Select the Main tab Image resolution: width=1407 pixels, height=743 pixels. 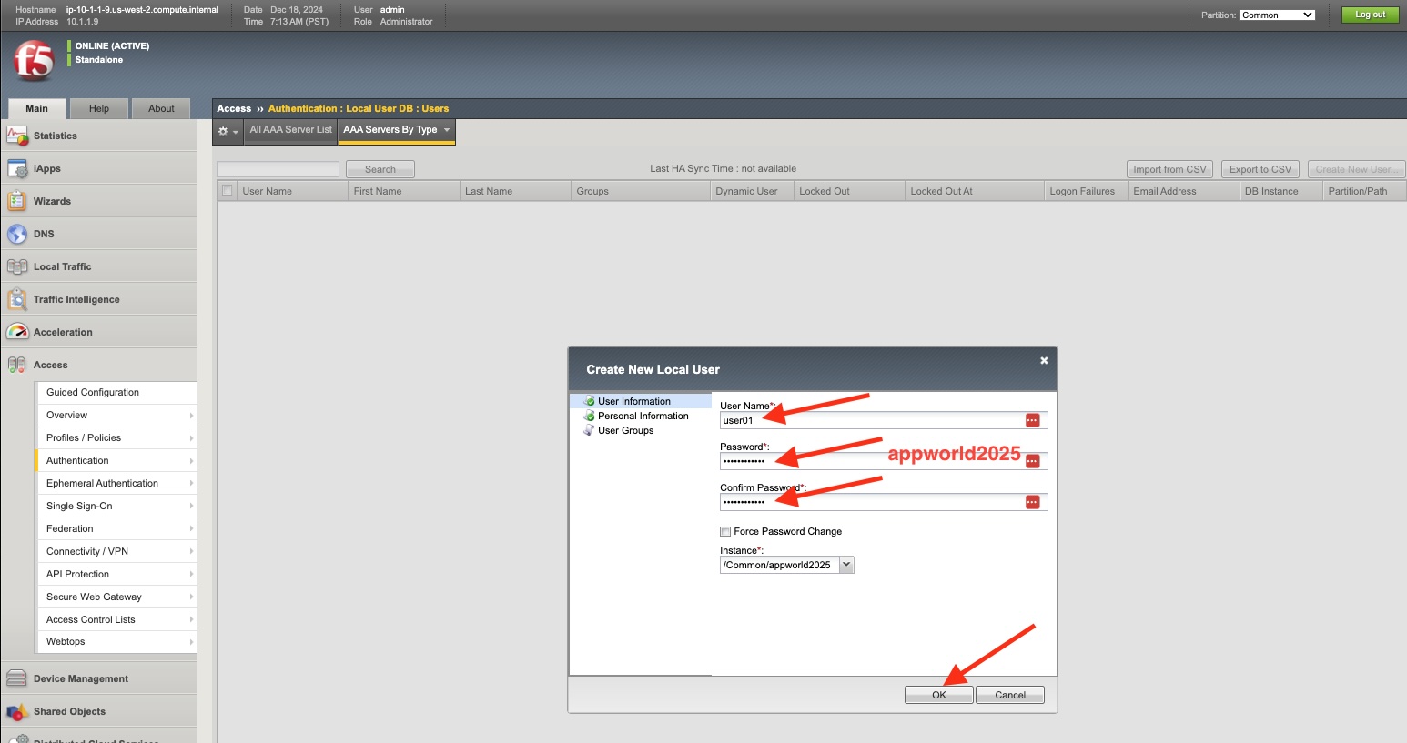click(x=36, y=108)
